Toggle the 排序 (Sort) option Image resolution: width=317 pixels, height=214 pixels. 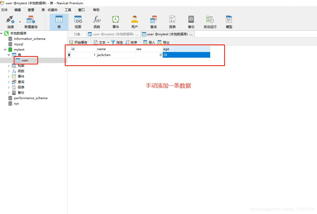coord(132,42)
